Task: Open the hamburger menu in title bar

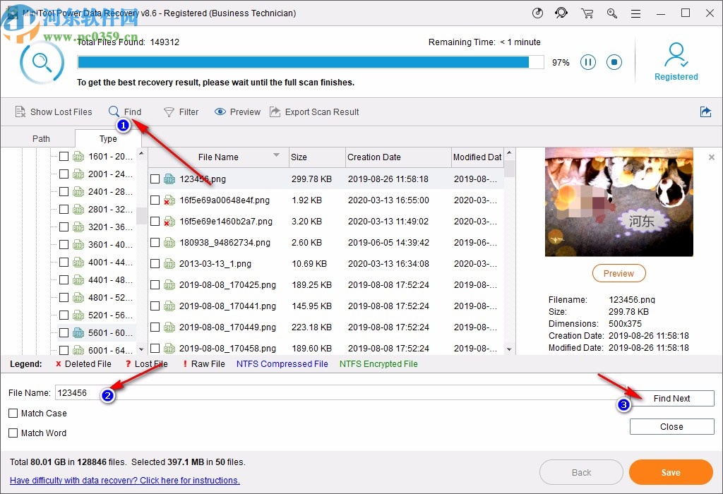Action: (638, 13)
